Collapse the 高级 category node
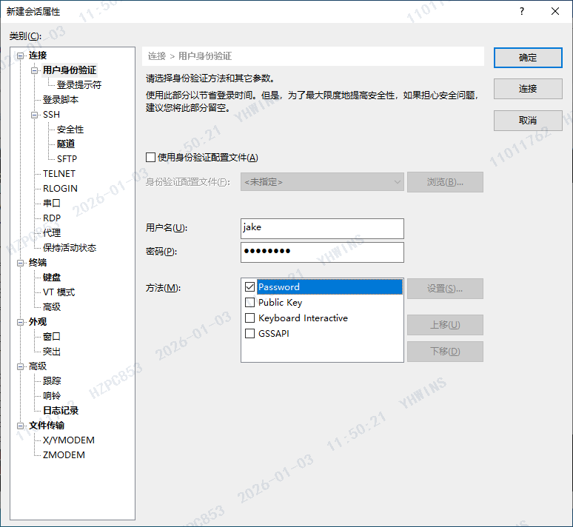 click(21, 366)
